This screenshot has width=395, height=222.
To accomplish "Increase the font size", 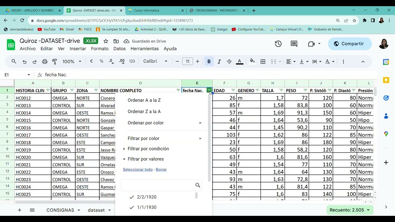I will (197, 61).
